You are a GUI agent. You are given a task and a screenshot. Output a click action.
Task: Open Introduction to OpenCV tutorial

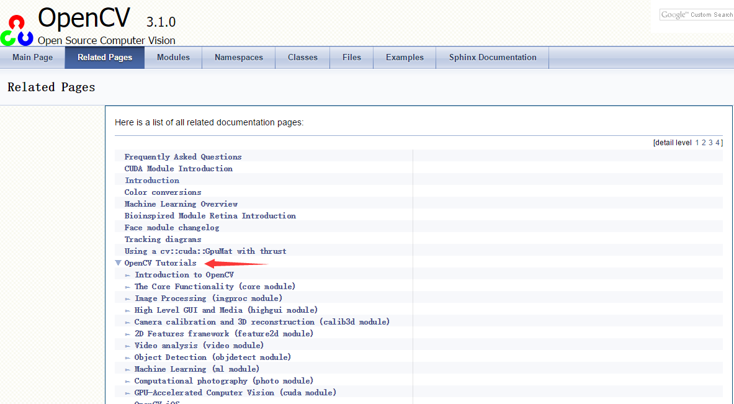tap(184, 275)
